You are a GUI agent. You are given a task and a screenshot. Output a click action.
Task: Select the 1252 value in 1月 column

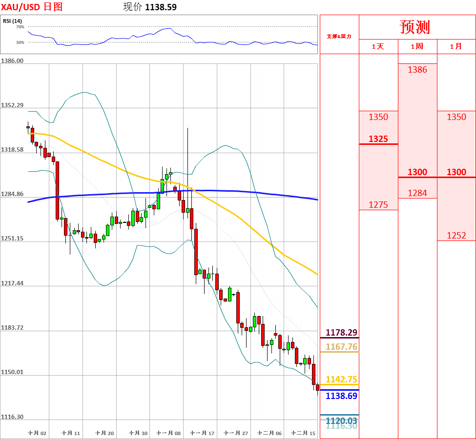coord(456,236)
